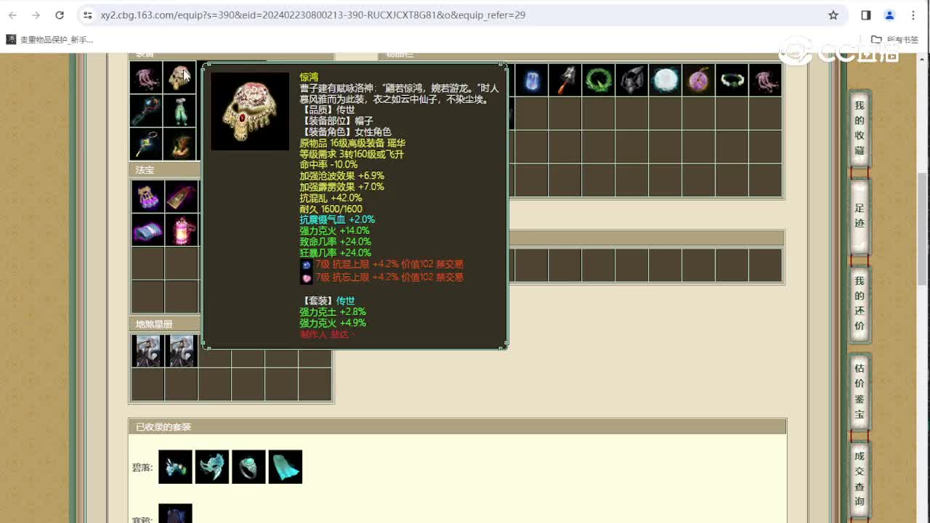Select the purple-tasseled gold treasure in 法宝
Viewport: 930px width, 523px height.
point(147,197)
